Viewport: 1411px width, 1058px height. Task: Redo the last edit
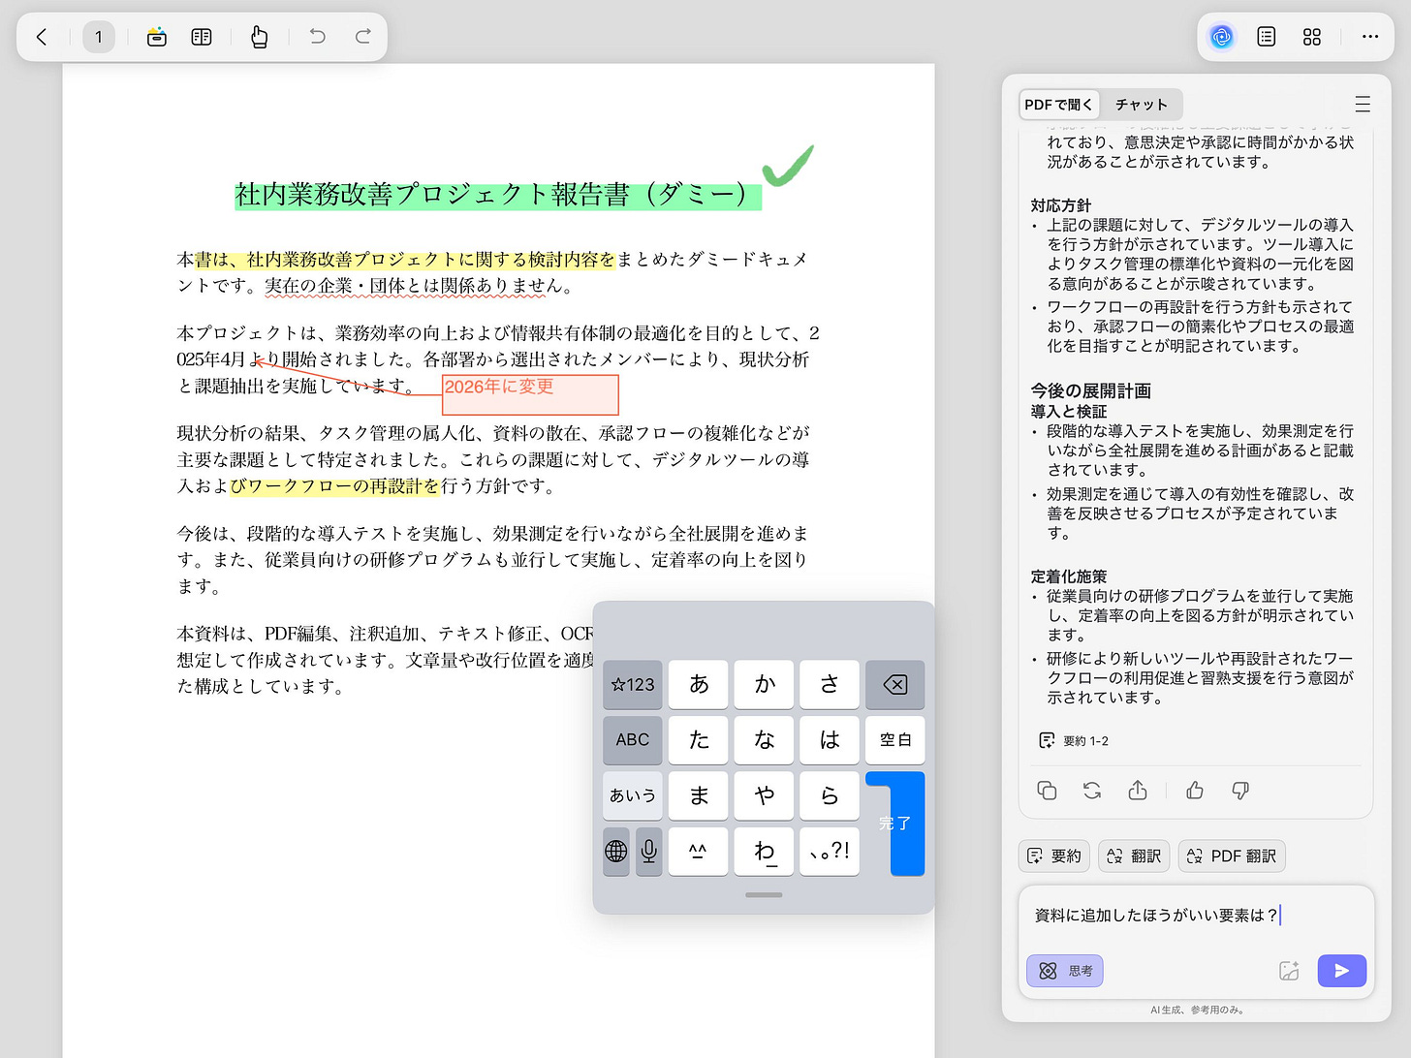(x=362, y=37)
